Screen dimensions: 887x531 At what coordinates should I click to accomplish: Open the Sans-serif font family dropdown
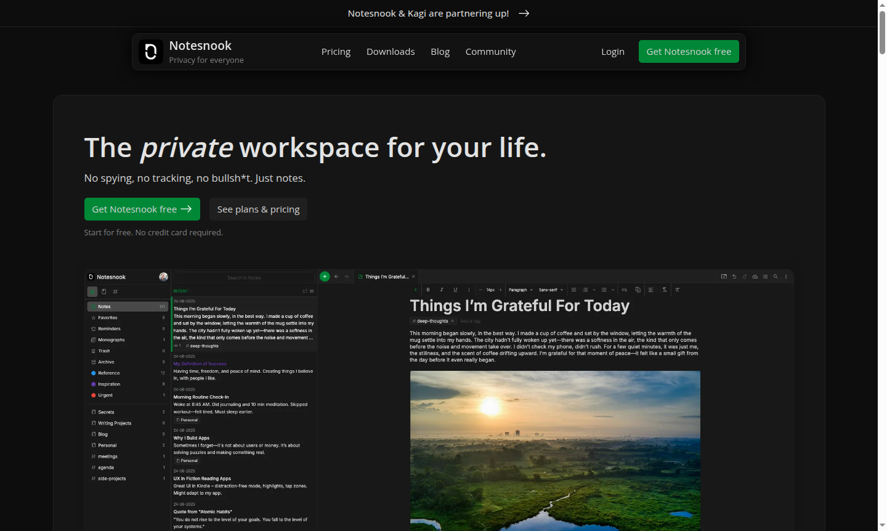549,290
